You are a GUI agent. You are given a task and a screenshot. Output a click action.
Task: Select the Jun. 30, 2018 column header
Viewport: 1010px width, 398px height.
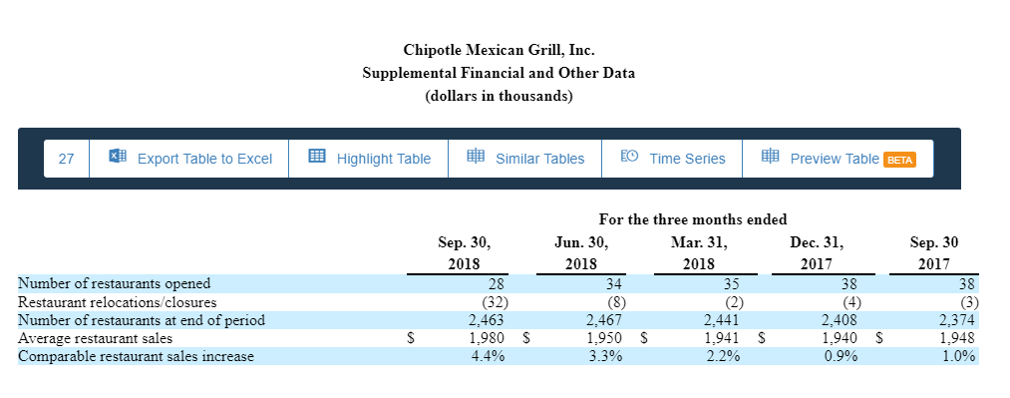581,253
